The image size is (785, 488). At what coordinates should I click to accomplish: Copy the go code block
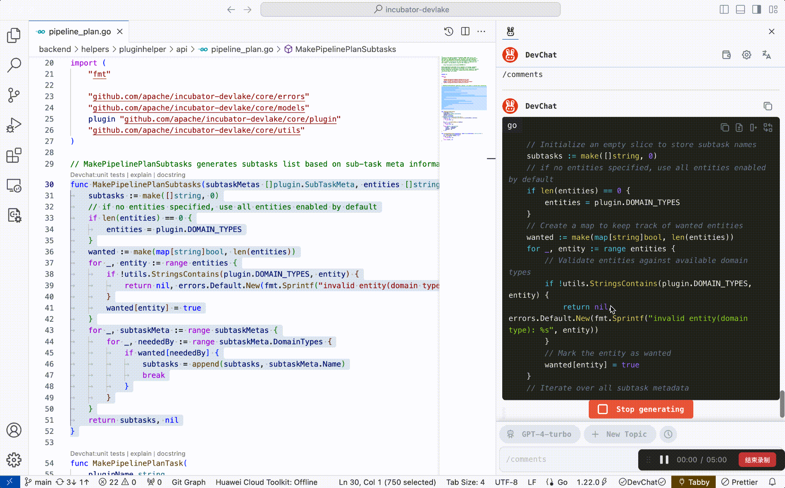tap(725, 128)
